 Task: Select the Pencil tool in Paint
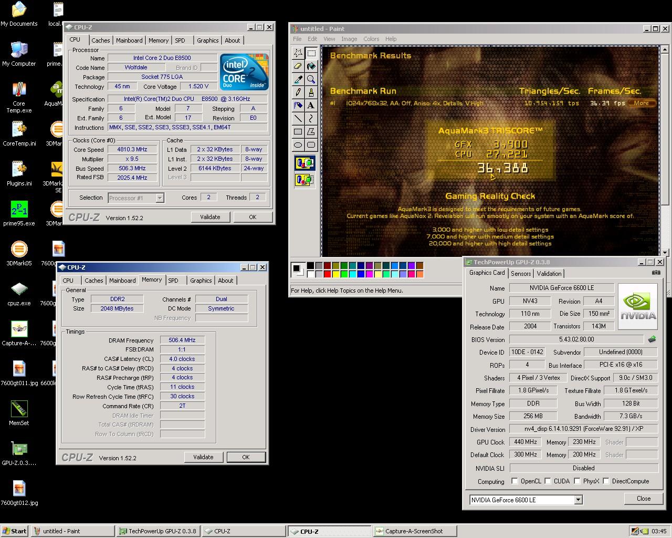(x=298, y=92)
